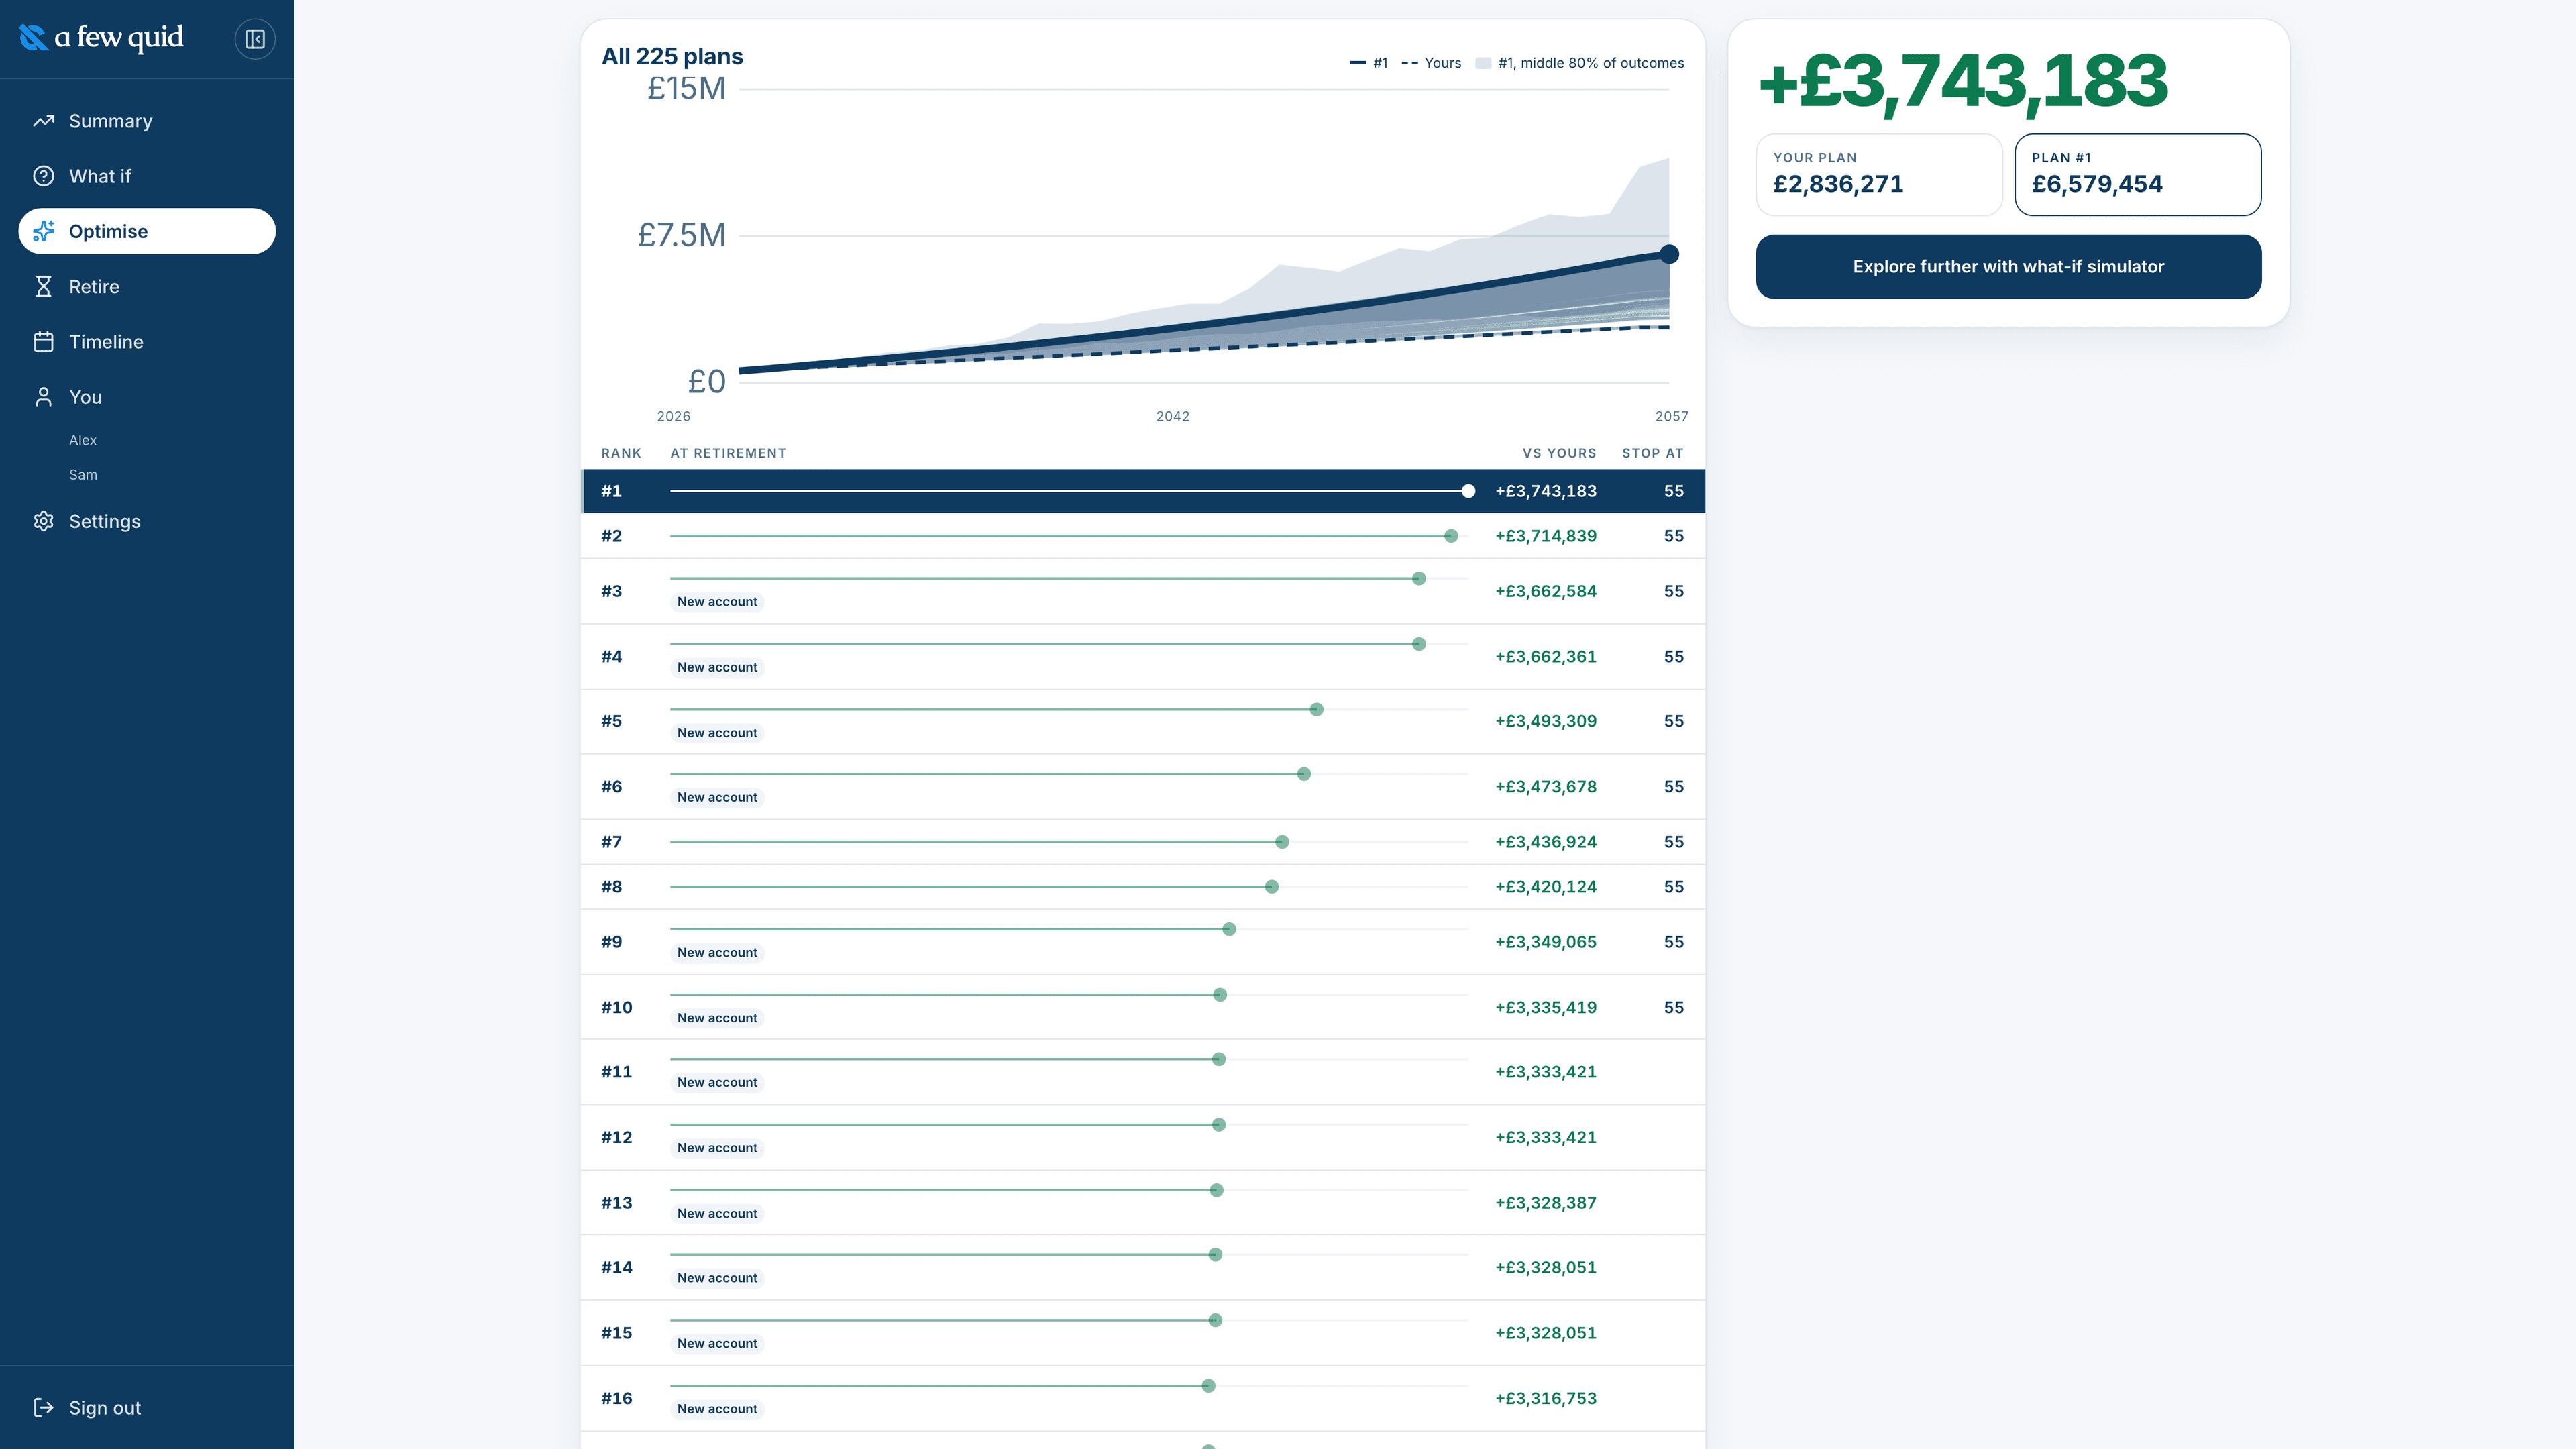The height and width of the screenshot is (1449, 2576).
Task: Click the rank #9 label
Action: [611, 942]
